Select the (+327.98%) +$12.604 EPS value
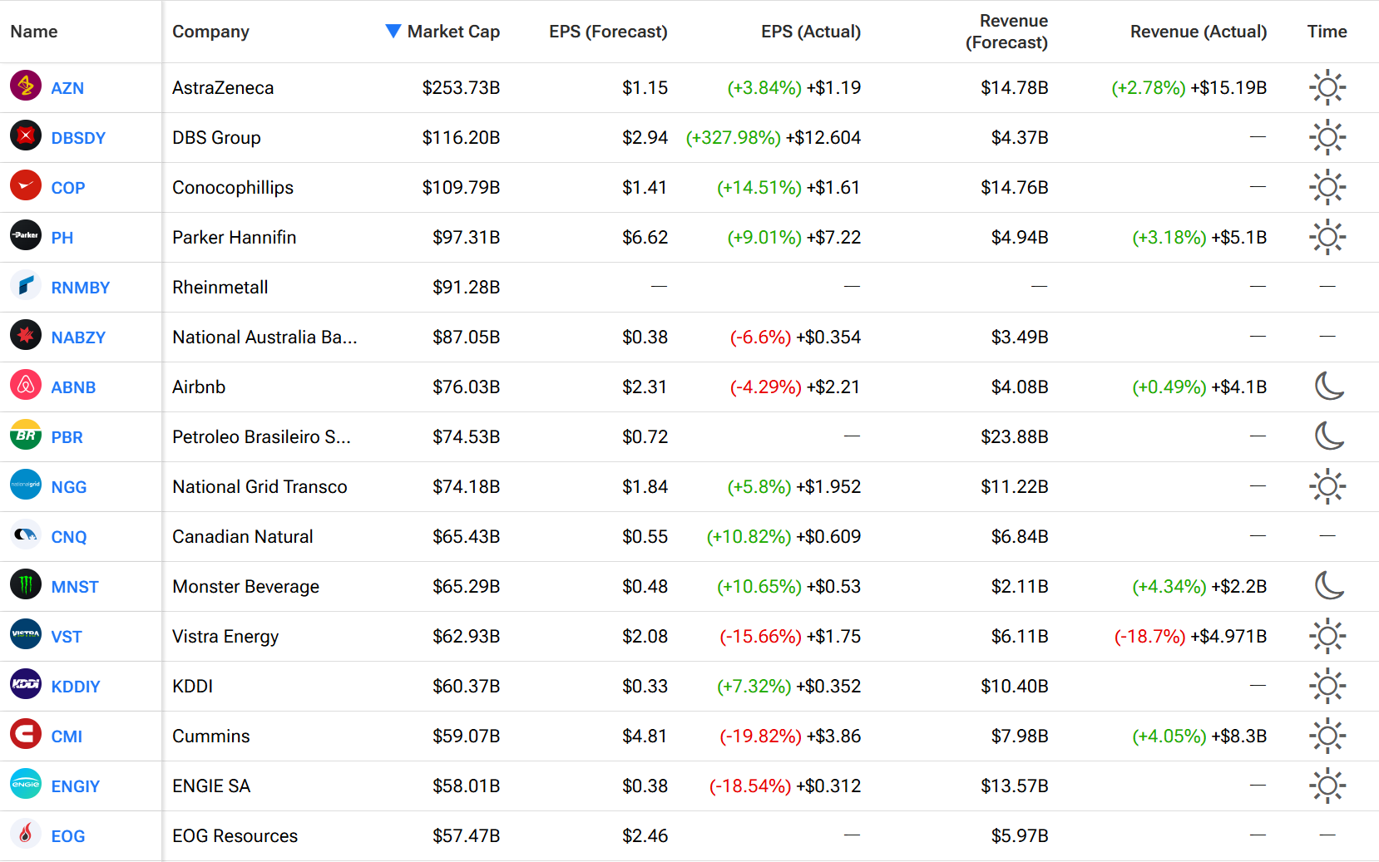Image resolution: width=1379 pixels, height=862 pixels. (774, 137)
